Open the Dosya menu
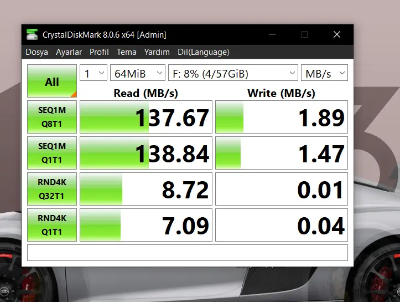 (37, 52)
